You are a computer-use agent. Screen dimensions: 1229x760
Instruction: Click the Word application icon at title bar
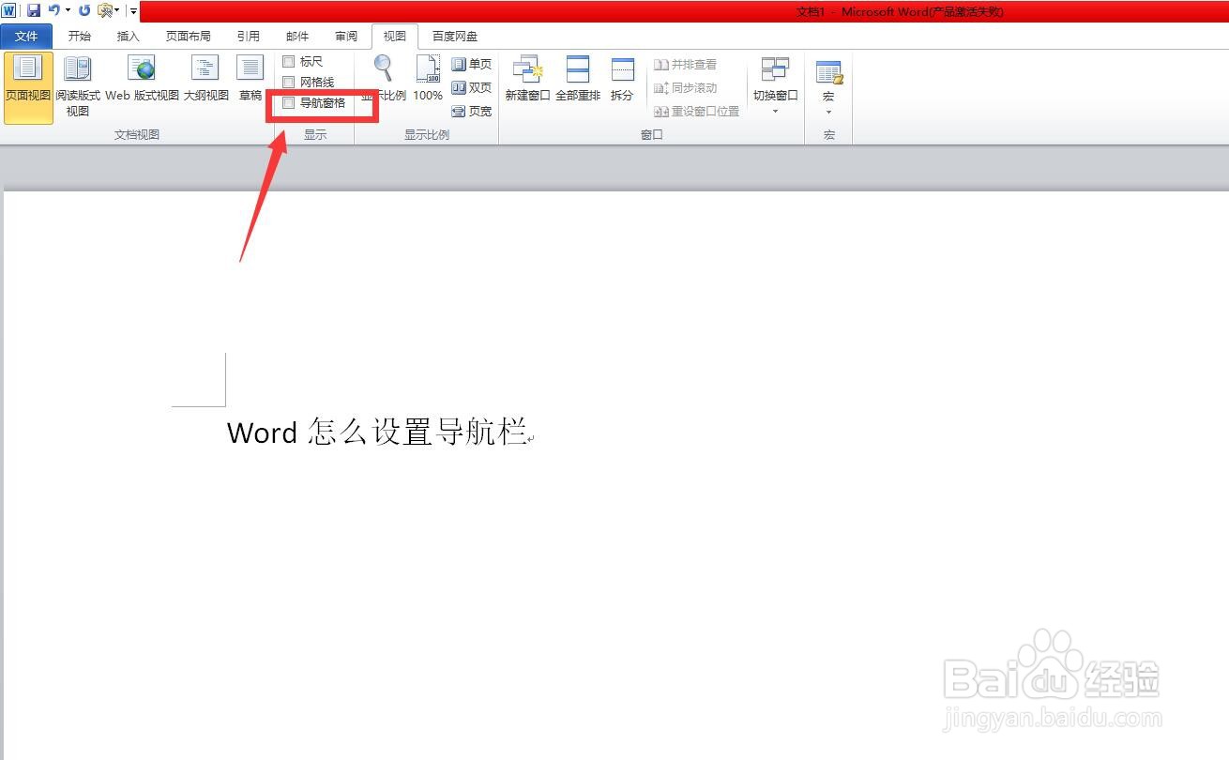tap(8, 10)
